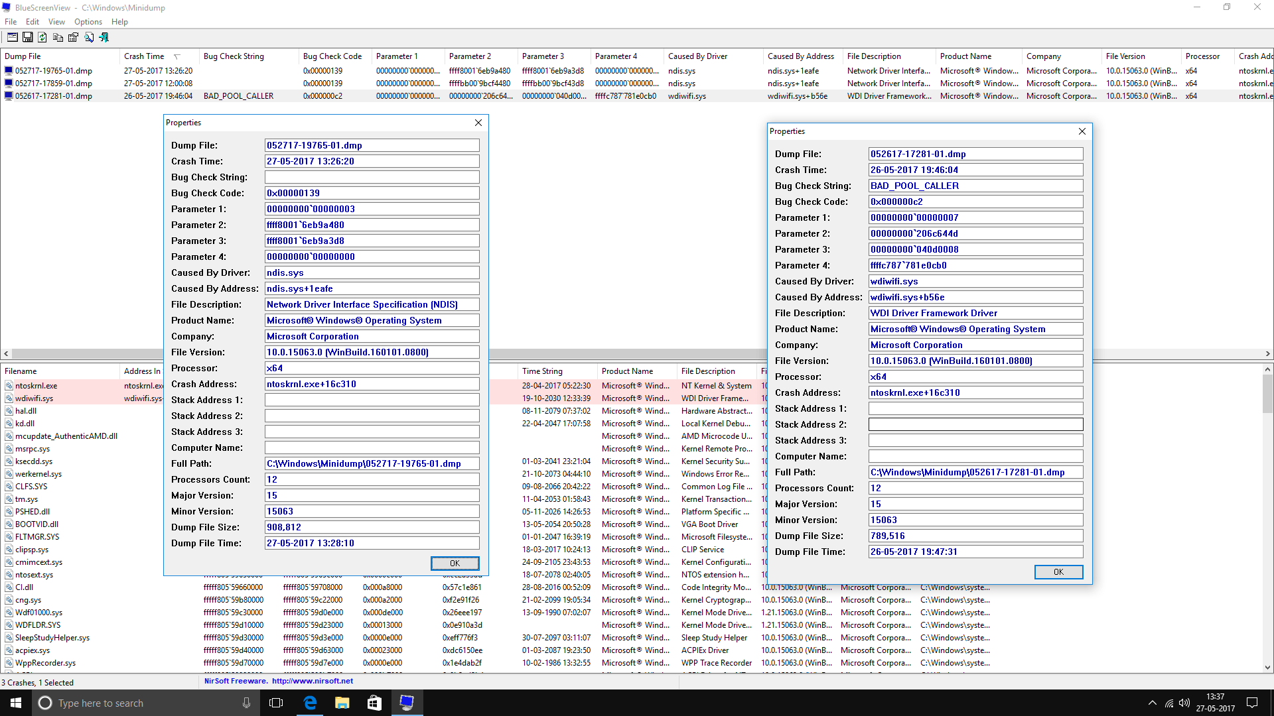Image resolution: width=1274 pixels, height=716 pixels.
Task: Open File Explorer from the taskbar
Action: click(x=342, y=703)
